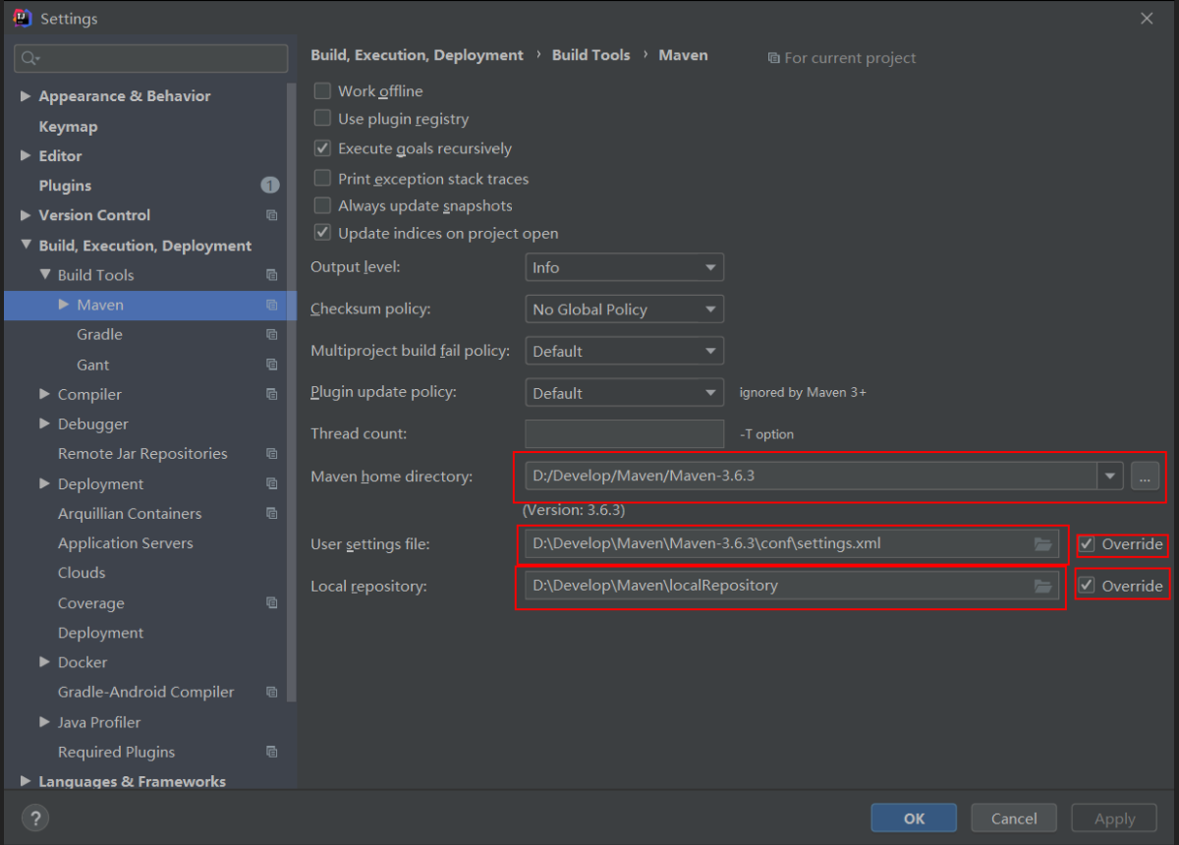The width and height of the screenshot is (1179, 845).
Task: Collapse the Build Tools tree node
Action: pyautogui.click(x=45, y=274)
